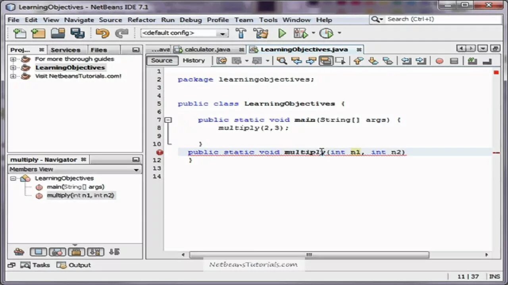Switch to History view button
The image size is (508, 285).
pos(194,61)
